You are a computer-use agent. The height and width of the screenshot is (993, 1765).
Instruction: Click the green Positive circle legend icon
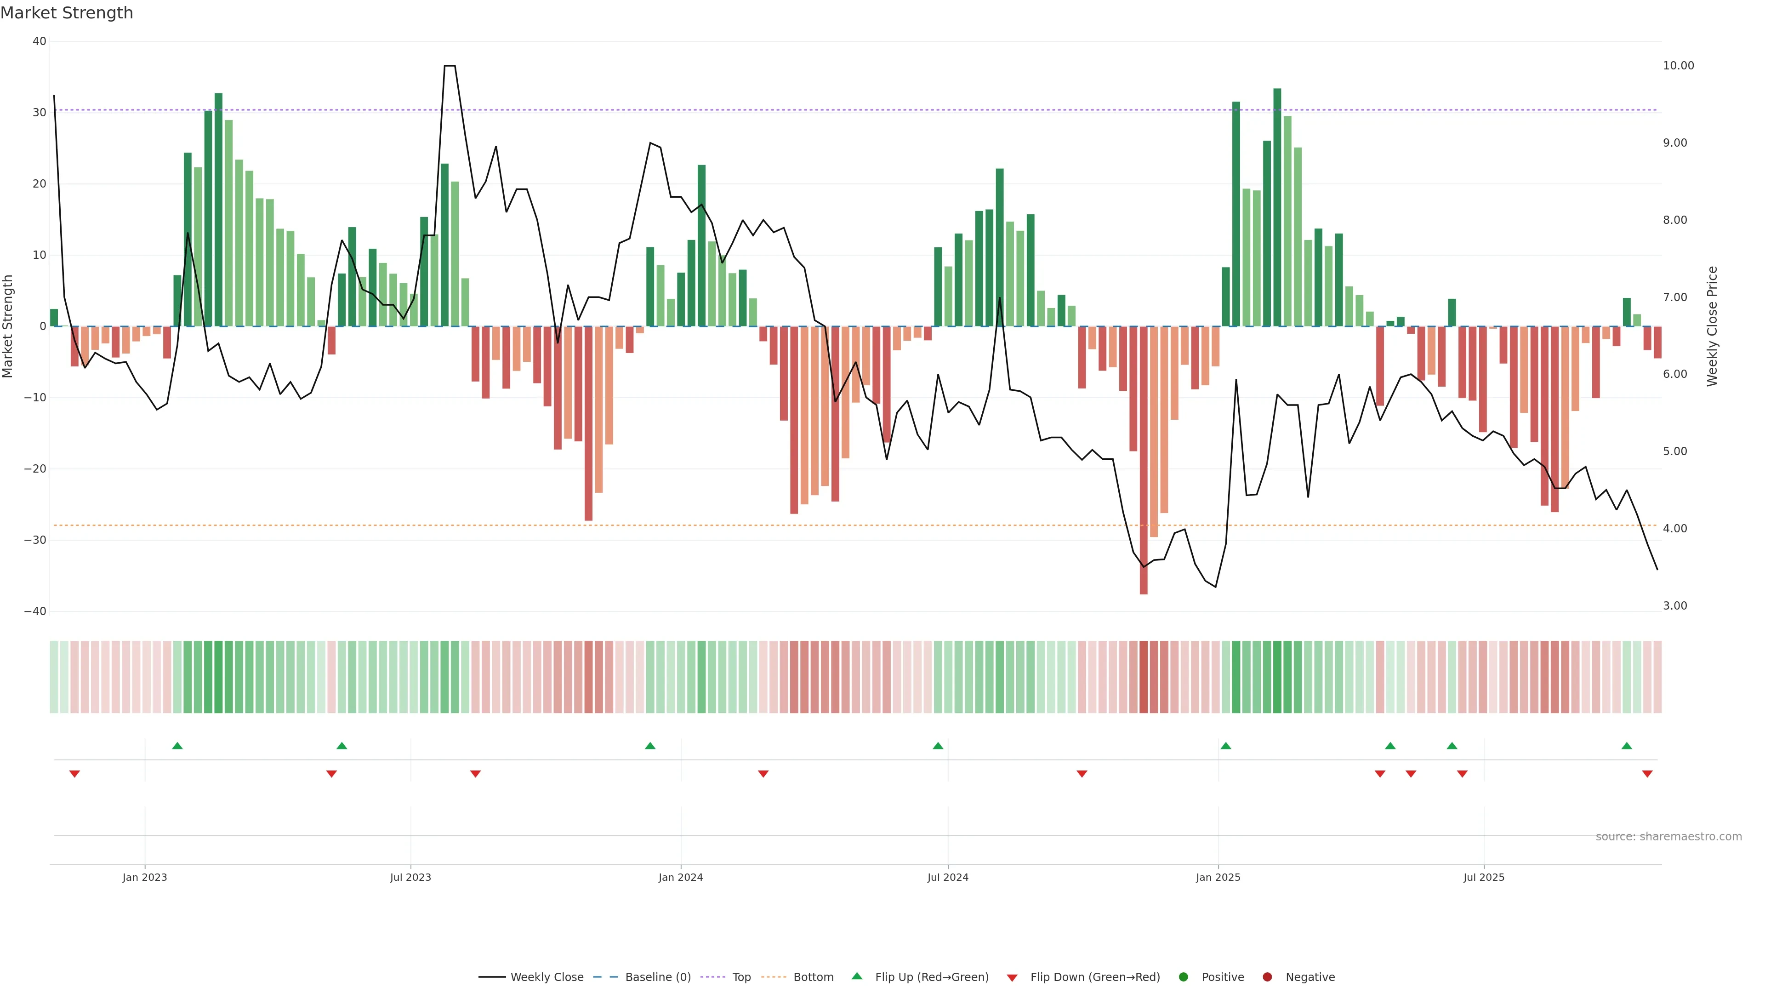[1183, 977]
